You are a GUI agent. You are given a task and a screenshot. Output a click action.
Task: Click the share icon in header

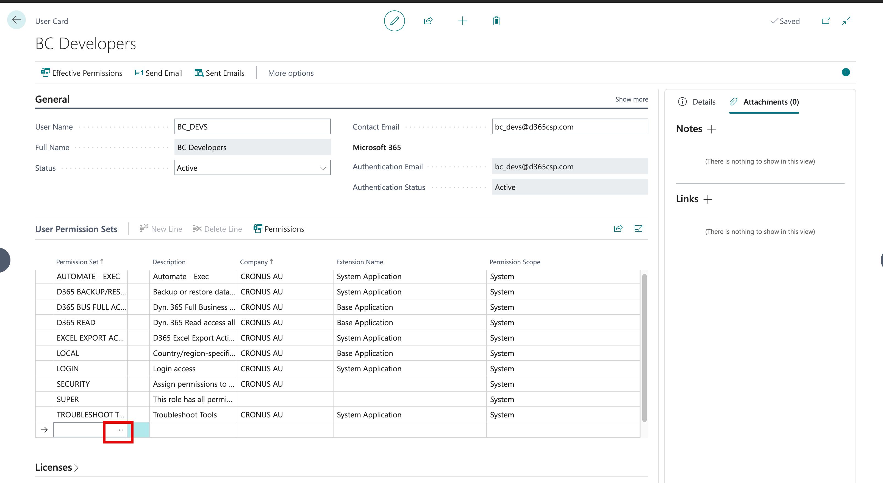click(428, 21)
